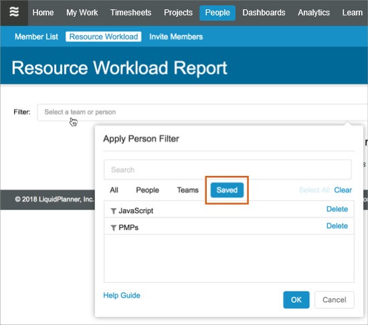Open the Member List subtab

pos(36,37)
